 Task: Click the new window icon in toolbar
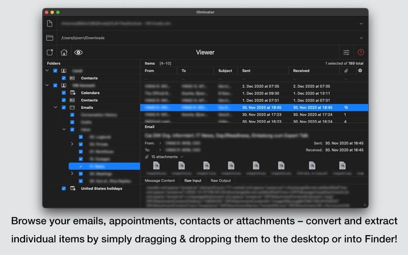49,53
